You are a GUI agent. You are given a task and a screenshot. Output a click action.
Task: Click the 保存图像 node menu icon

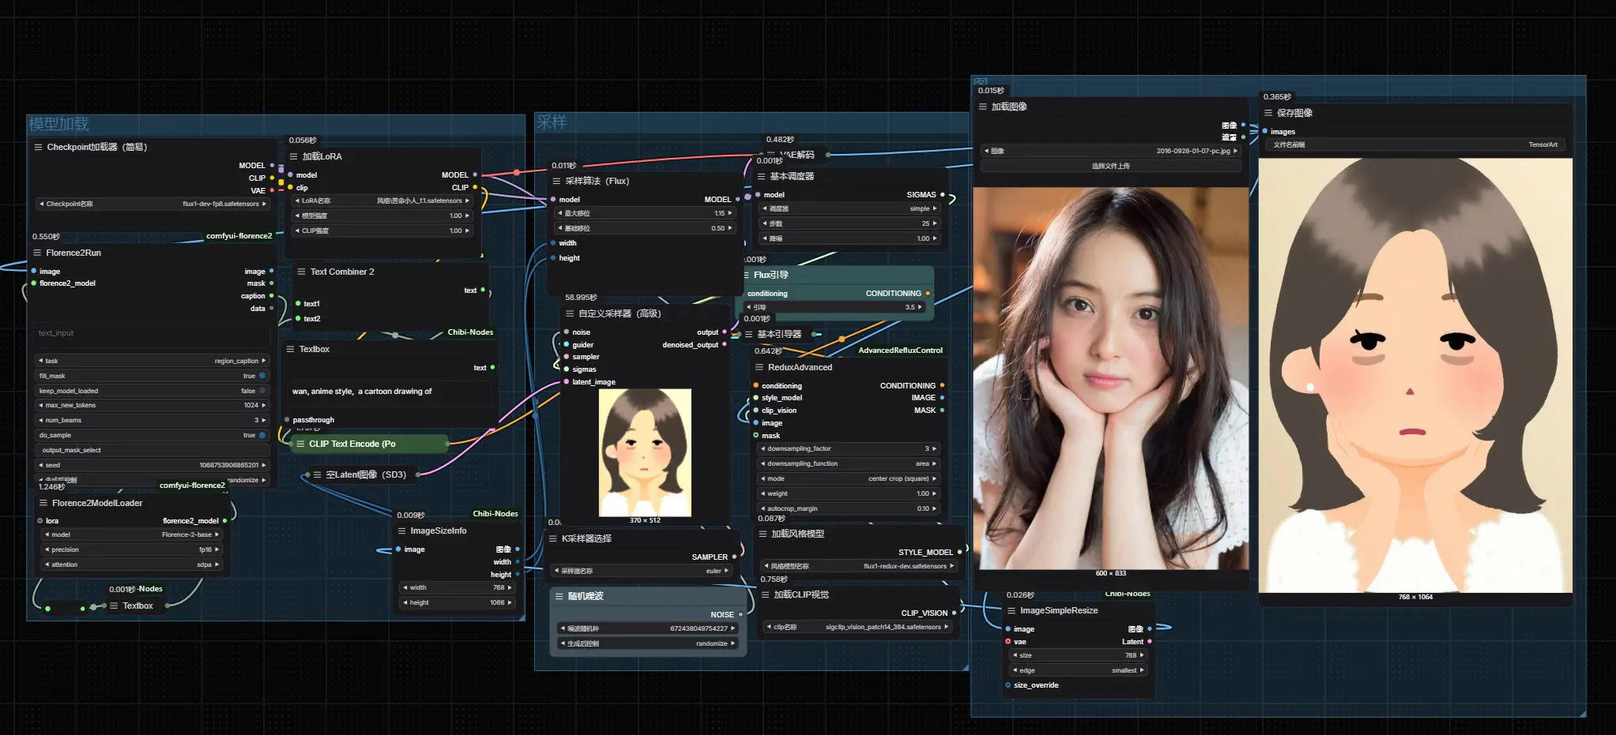click(1268, 113)
